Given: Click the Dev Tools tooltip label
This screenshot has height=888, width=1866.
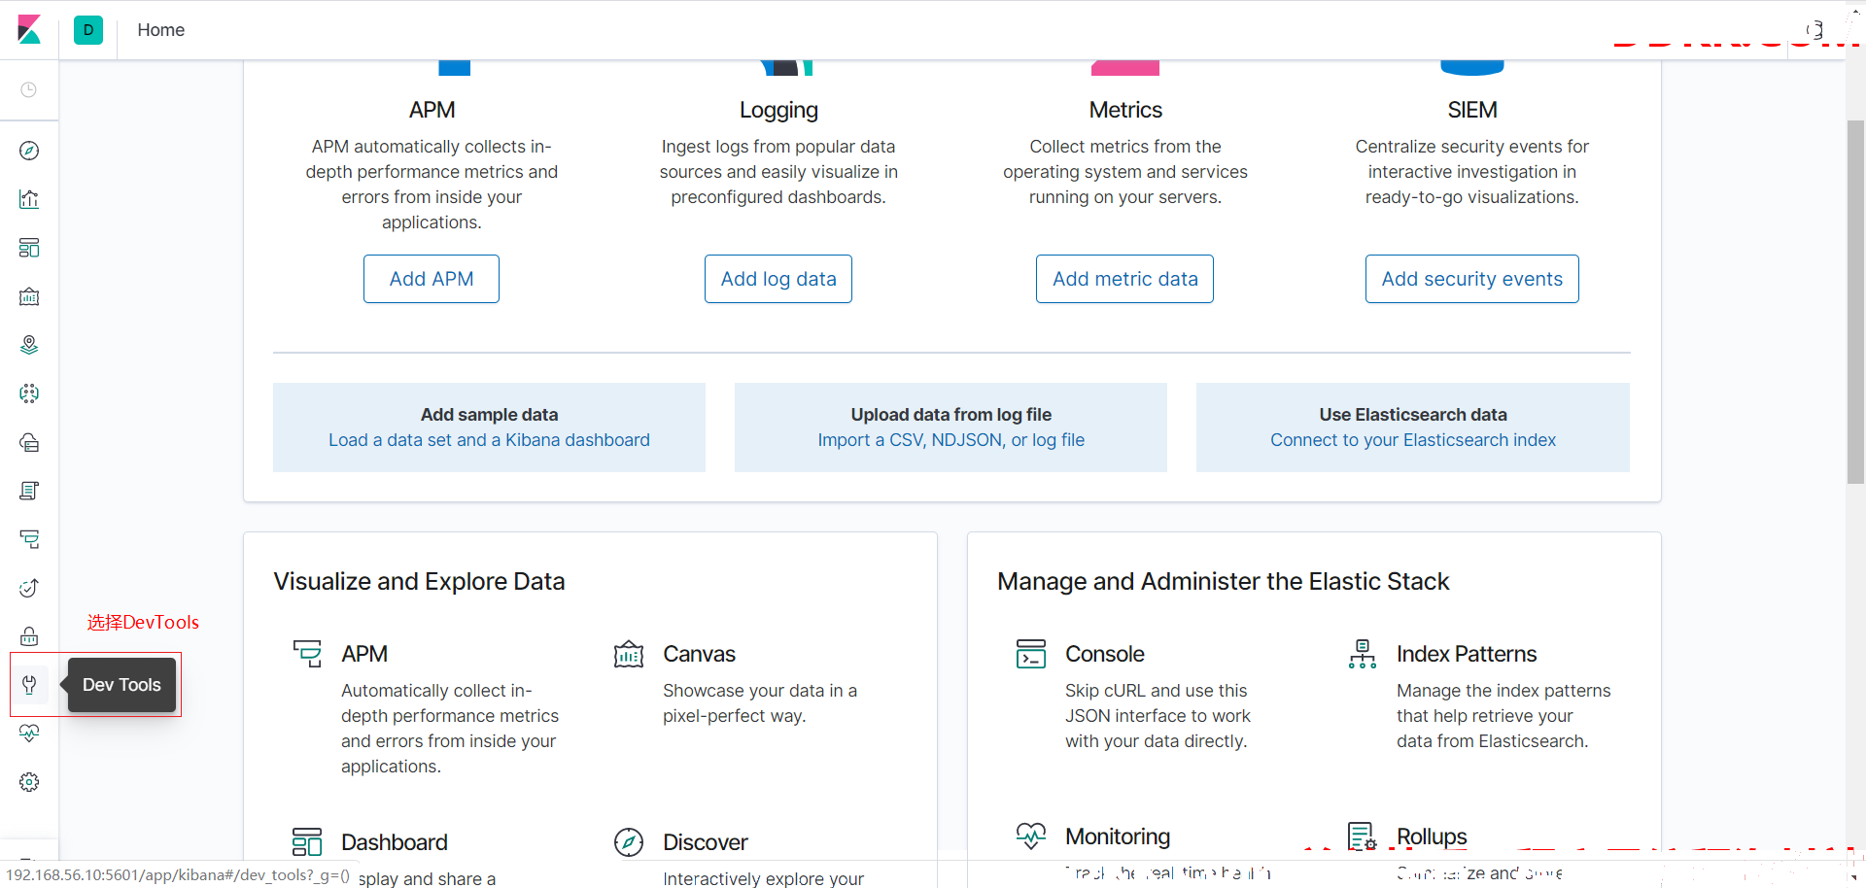Looking at the screenshot, I should (x=121, y=685).
